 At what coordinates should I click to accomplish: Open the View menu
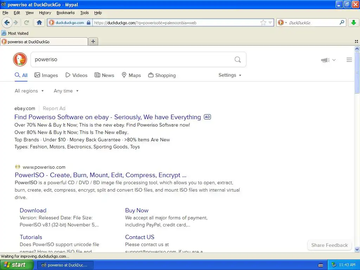[30, 13]
